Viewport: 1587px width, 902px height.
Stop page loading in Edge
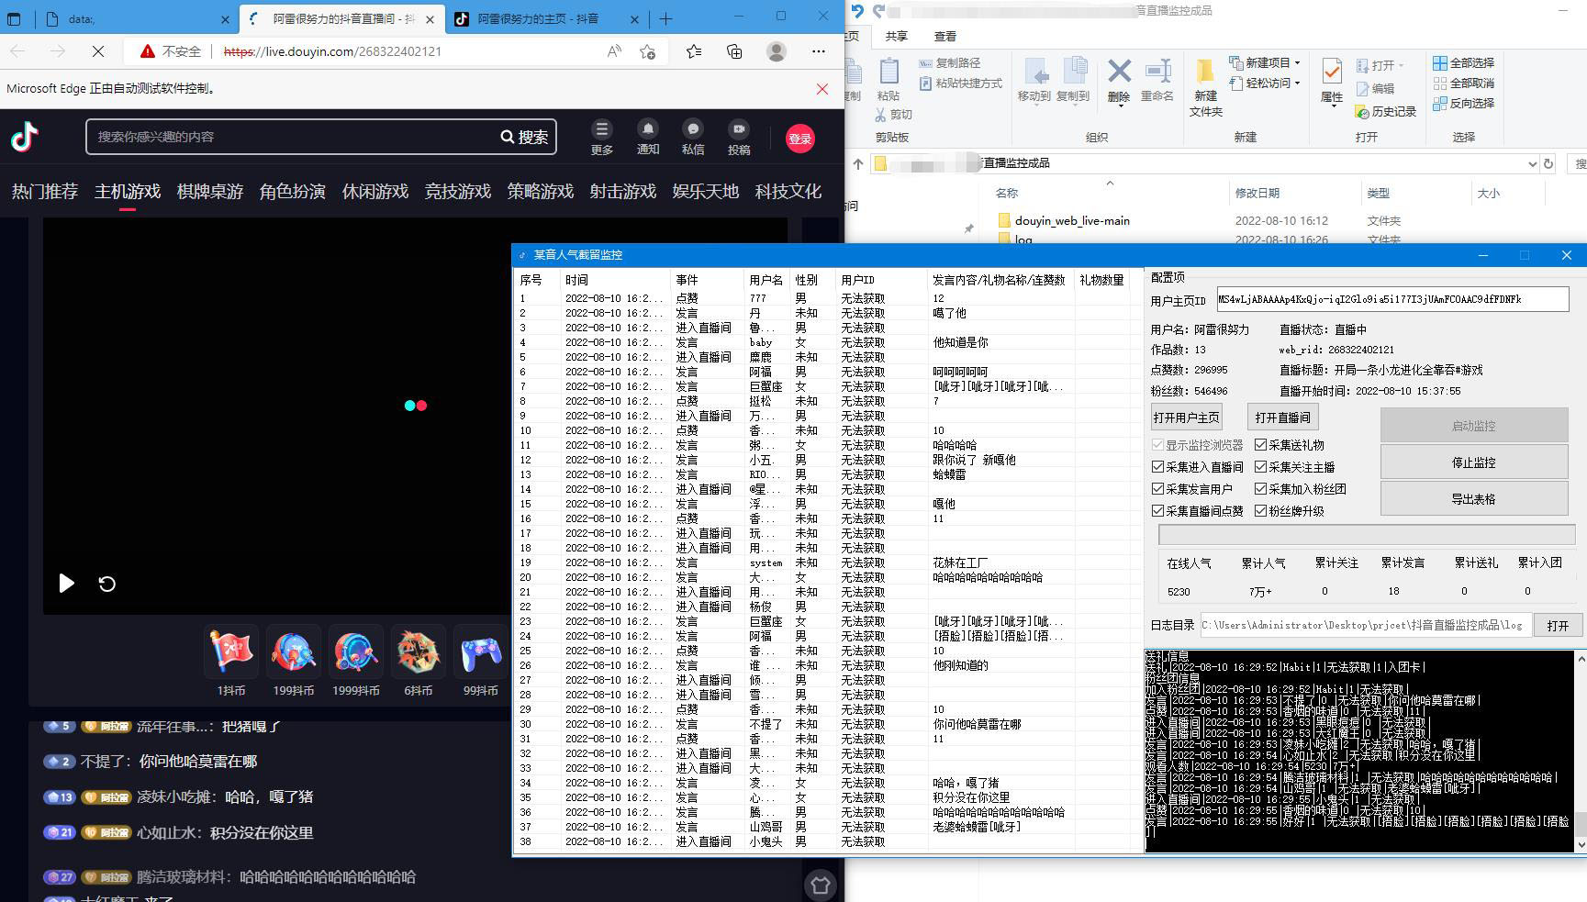click(98, 51)
